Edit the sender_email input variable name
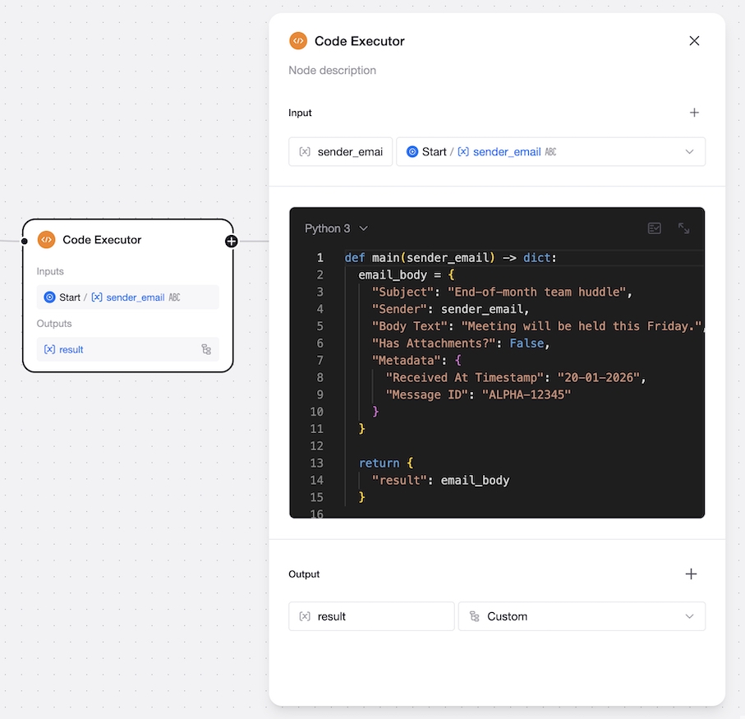This screenshot has height=719, width=745. (x=341, y=151)
